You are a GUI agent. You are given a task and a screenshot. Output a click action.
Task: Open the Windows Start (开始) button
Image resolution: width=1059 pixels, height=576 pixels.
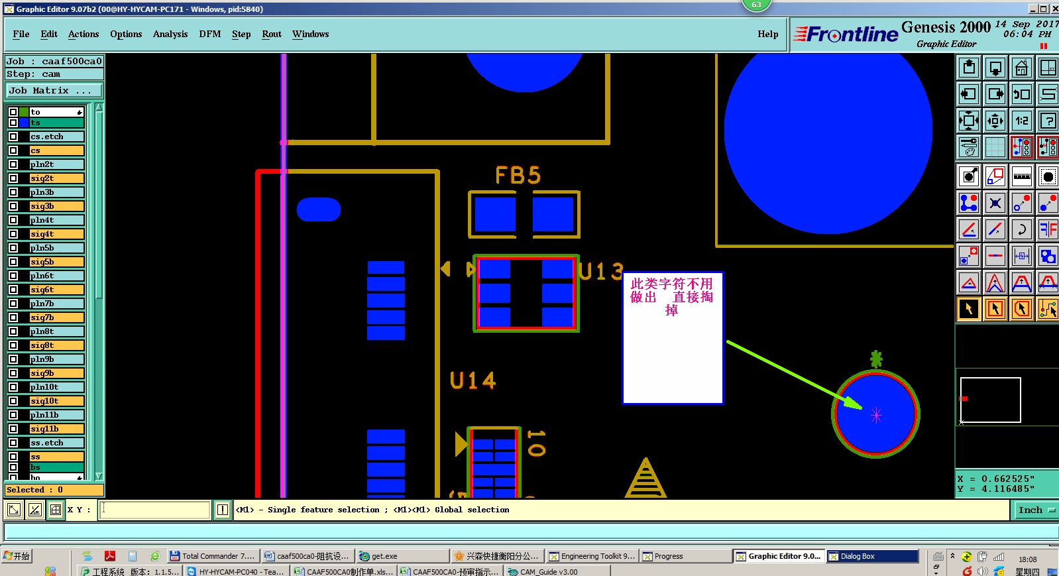(x=17, y=556)
